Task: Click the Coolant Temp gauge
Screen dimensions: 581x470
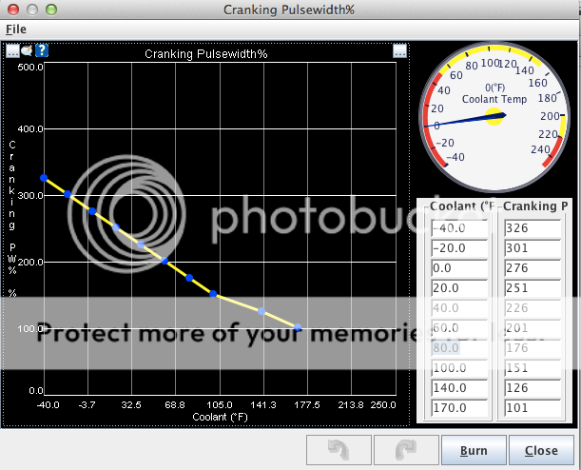Action: click(x=494, y=117)
